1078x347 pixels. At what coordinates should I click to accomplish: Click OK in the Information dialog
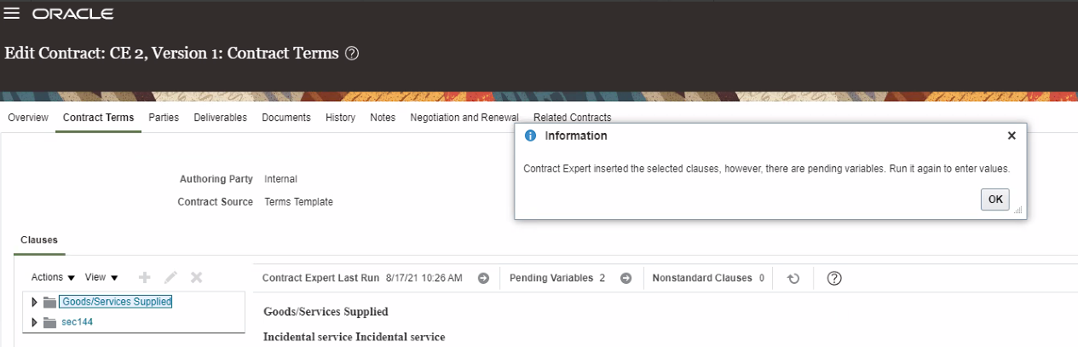click(994, 199)
